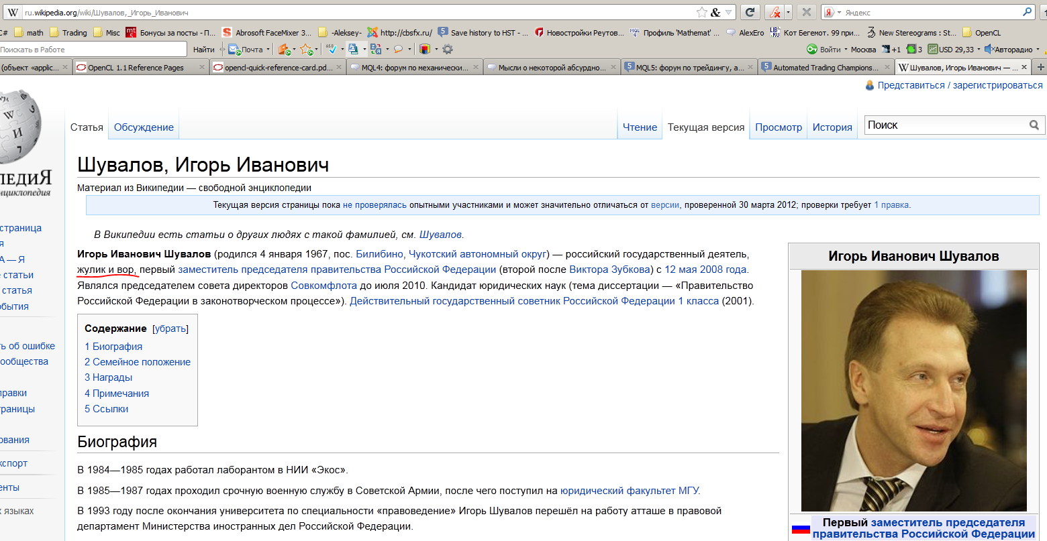Click the Войти key icon
Viewport: 1047px width, 541px height.
click(812, 49)
